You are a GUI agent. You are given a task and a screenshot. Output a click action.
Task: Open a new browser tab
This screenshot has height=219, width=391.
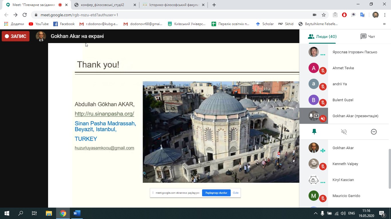tap(214, 5)
